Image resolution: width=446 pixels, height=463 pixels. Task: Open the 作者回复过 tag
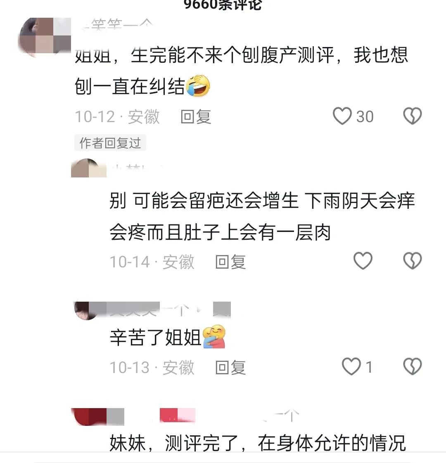pos(110,143)
